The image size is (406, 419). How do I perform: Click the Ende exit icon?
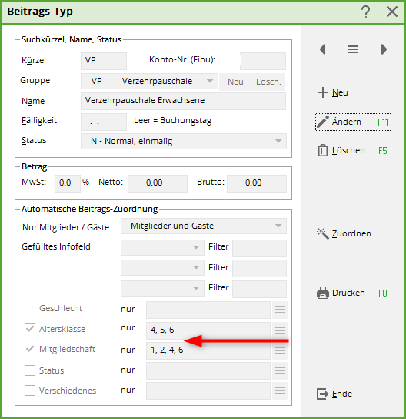click(322, 394)
